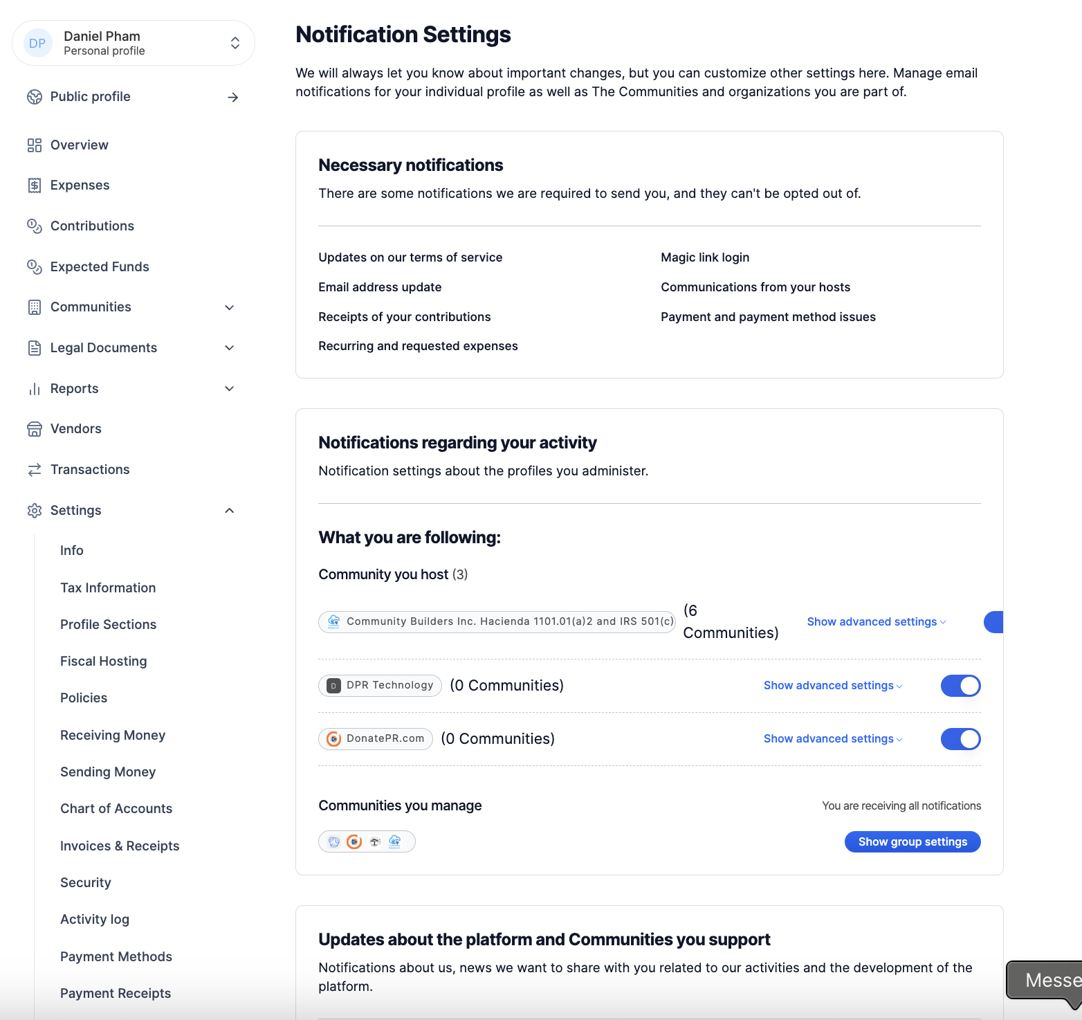Click the Settings gear icon
This screenshot has width=1082, height=1020.
point(35,511)
